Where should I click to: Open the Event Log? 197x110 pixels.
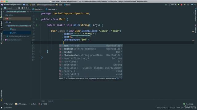[188, 104]
